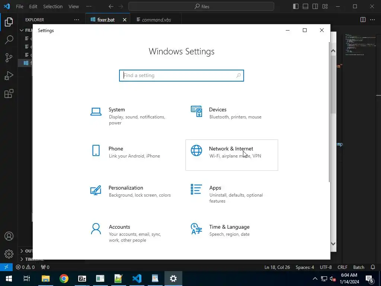The width and height of the screenshot is (381, 286).
Task: Click the Settings window vertical scrollbar
Action: 329,112
